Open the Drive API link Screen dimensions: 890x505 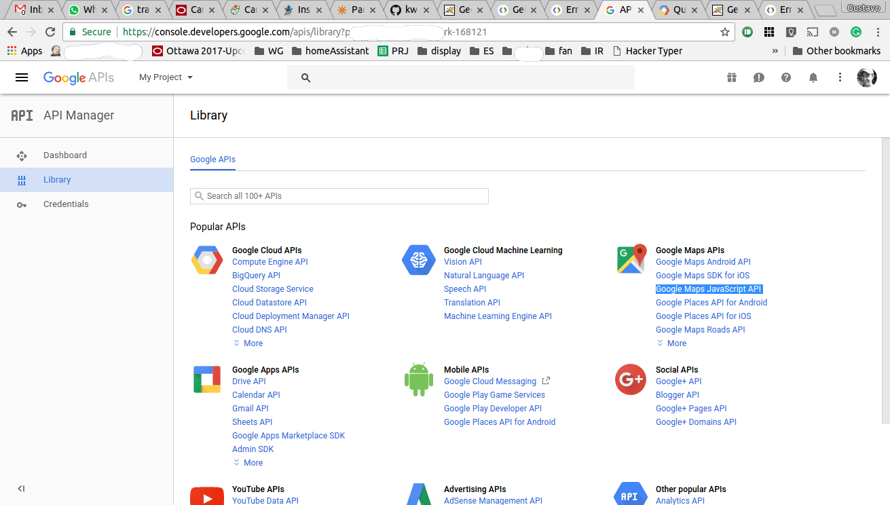tap(249, 381)
